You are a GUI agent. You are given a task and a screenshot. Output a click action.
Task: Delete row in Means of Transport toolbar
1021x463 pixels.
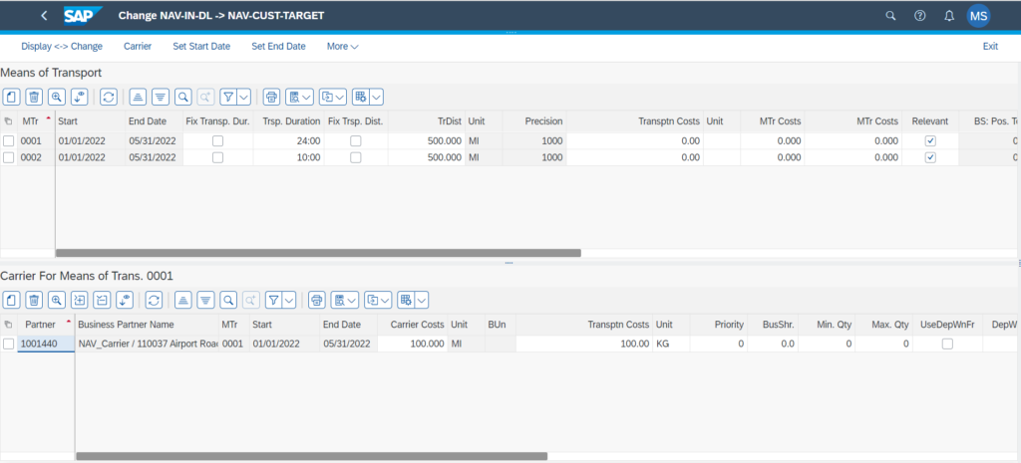(34, 97)
